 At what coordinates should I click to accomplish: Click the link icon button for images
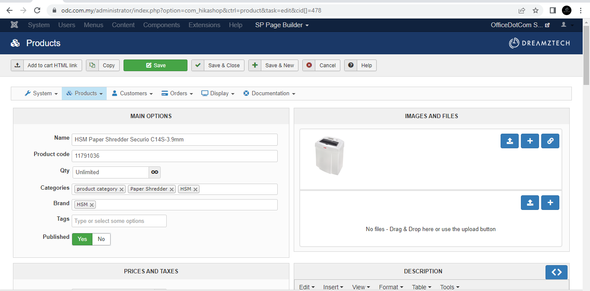(550, 141)
